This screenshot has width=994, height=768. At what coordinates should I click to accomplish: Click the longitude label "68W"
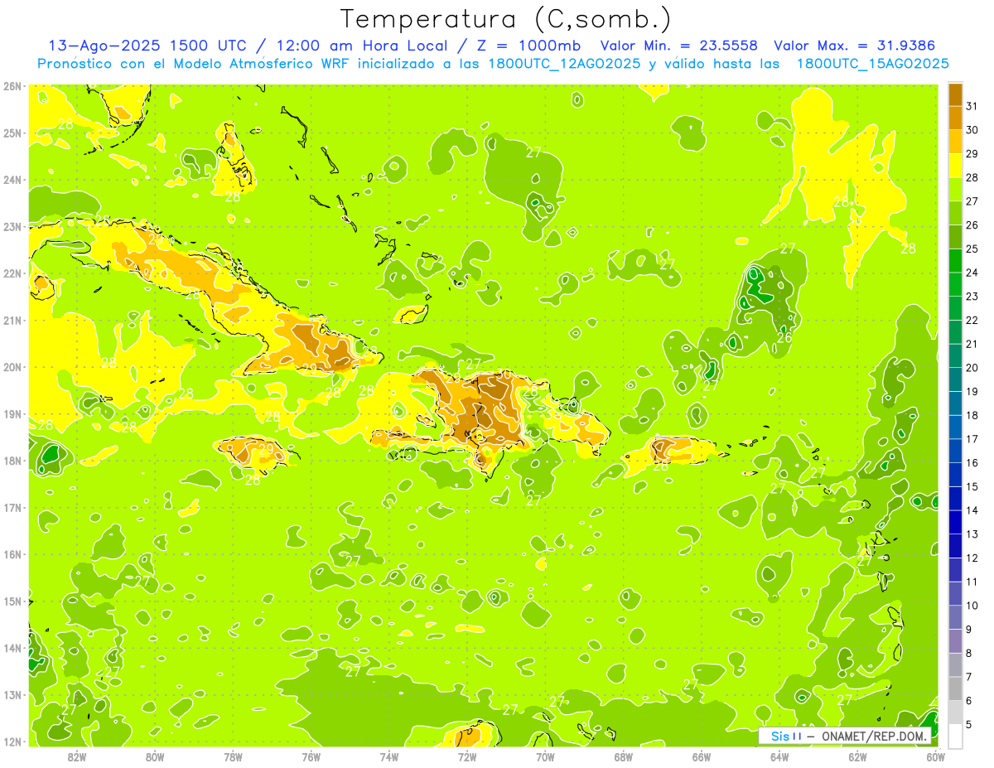tap(624, 756)
